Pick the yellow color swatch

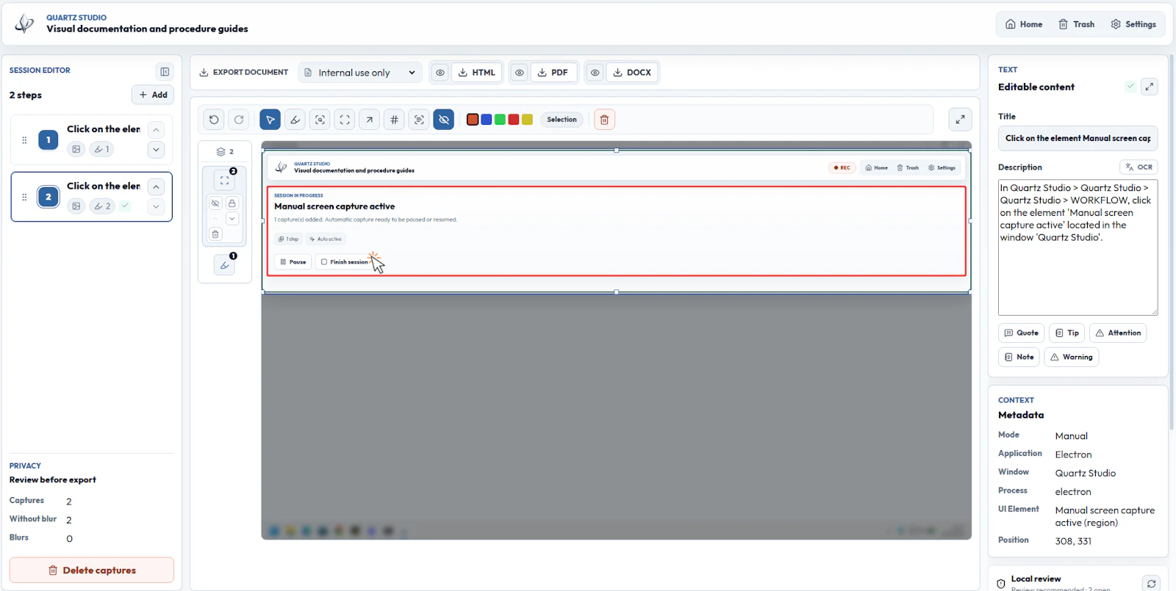(527, 120)
